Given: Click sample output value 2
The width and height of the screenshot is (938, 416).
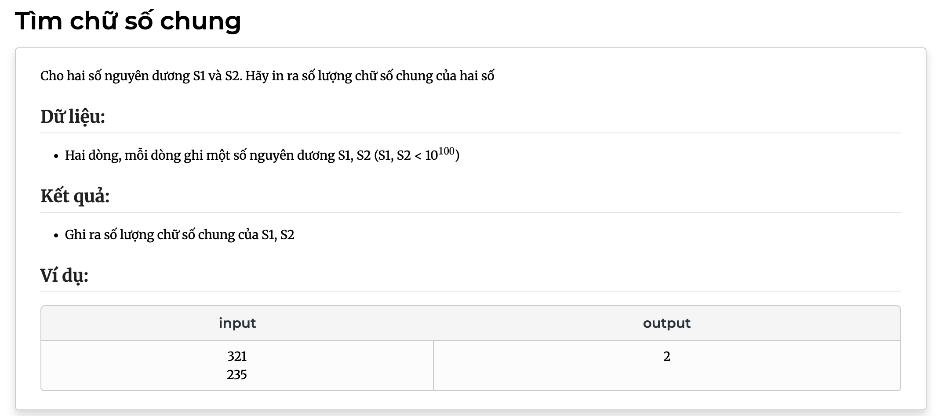Looking at the screenshot, I should click(x=667, y=356).
